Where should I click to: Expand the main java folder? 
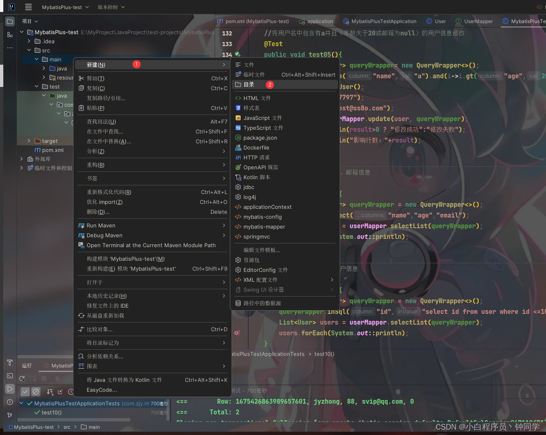[x=44, y=68]
